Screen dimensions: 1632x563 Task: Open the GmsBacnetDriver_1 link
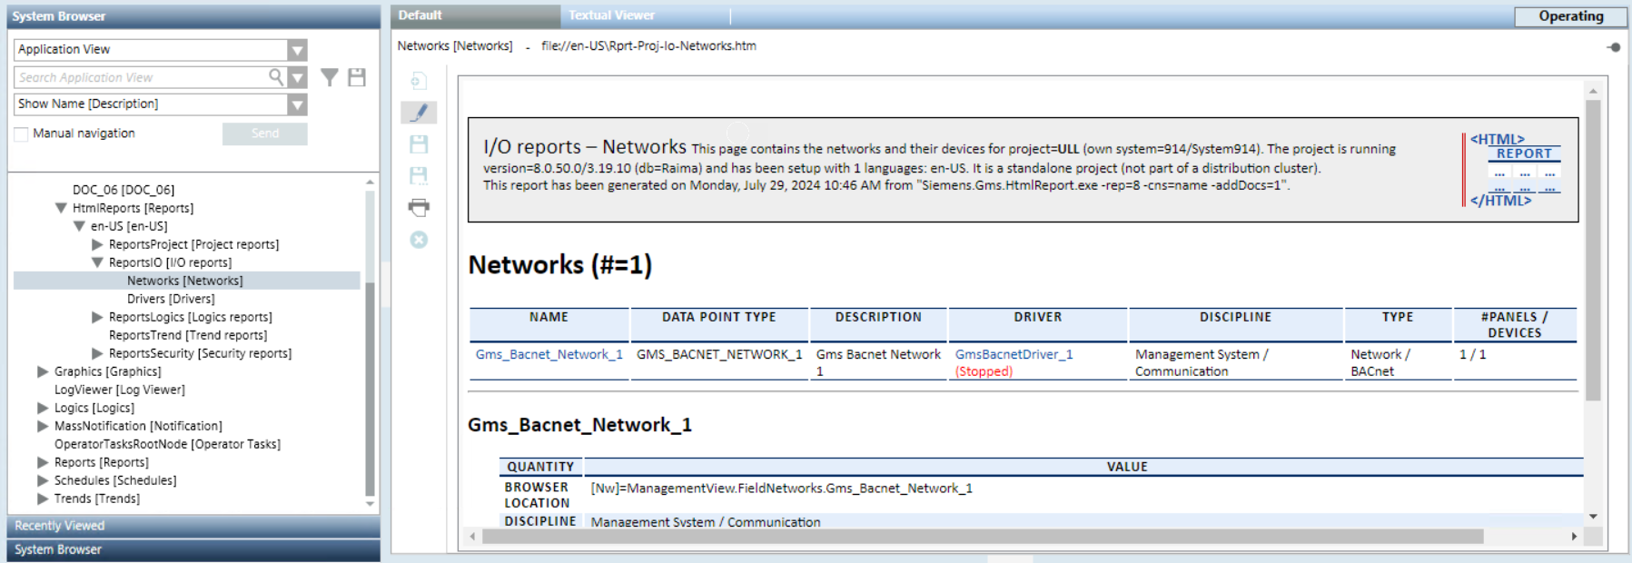[1014, 354]
